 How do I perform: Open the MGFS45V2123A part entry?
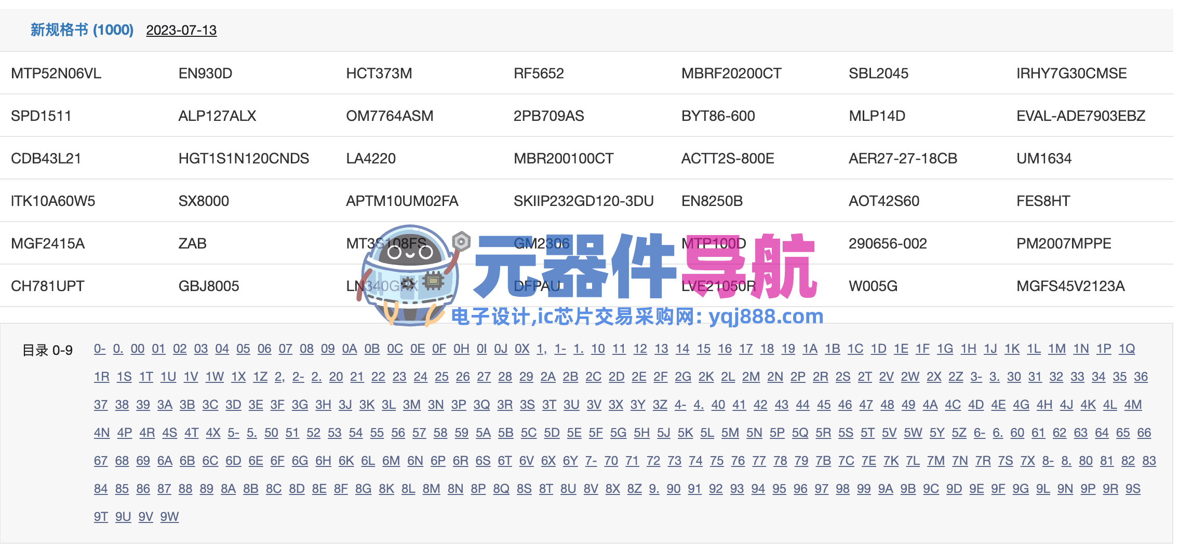[x=1070, y=286]
